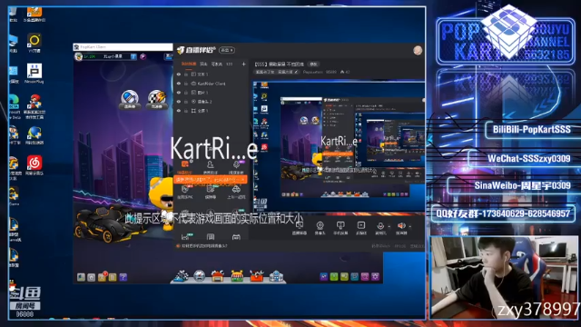Click the 修改 button beside stream title
Viewport: 581px width, 327px height.
[313, 64]
